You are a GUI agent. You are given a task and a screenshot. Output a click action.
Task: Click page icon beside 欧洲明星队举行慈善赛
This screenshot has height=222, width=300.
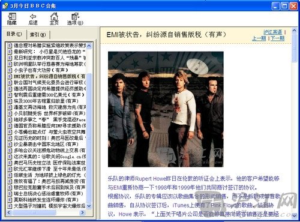coord(10,64)
